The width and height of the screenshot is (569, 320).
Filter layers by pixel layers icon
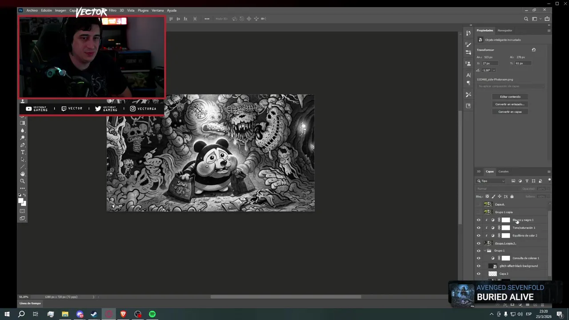pos(513,181)
